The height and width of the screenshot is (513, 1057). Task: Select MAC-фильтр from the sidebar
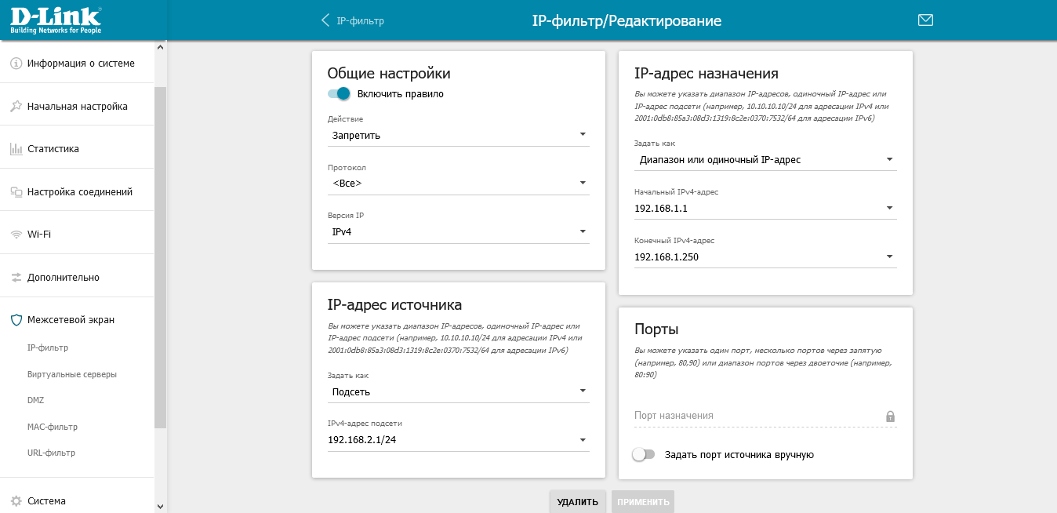click(x=53, y=427)
